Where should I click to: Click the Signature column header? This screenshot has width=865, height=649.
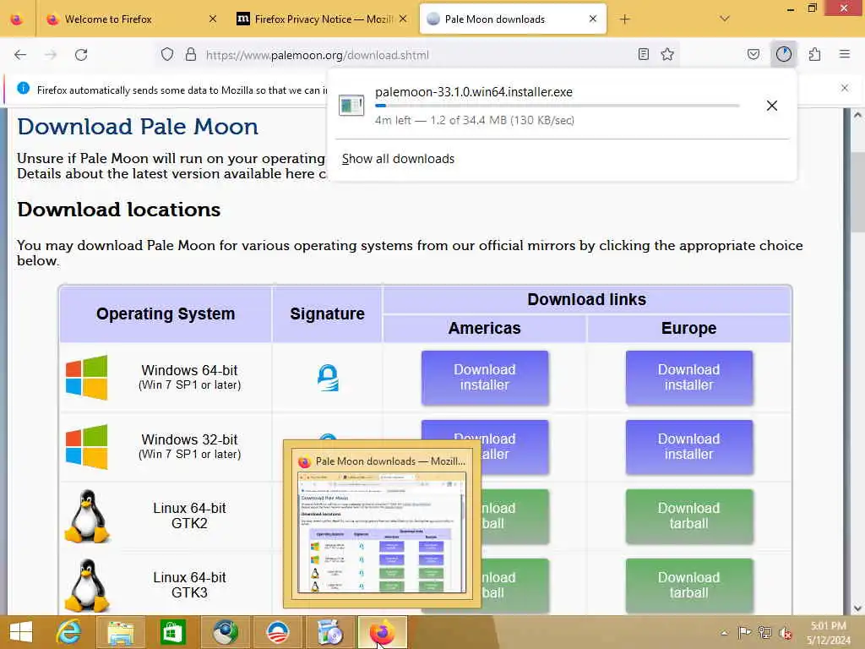[327, 314]
